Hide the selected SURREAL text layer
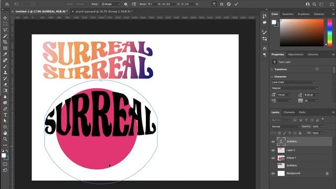Viewport: 336px width, 189px height. click(x=273, y=142)
